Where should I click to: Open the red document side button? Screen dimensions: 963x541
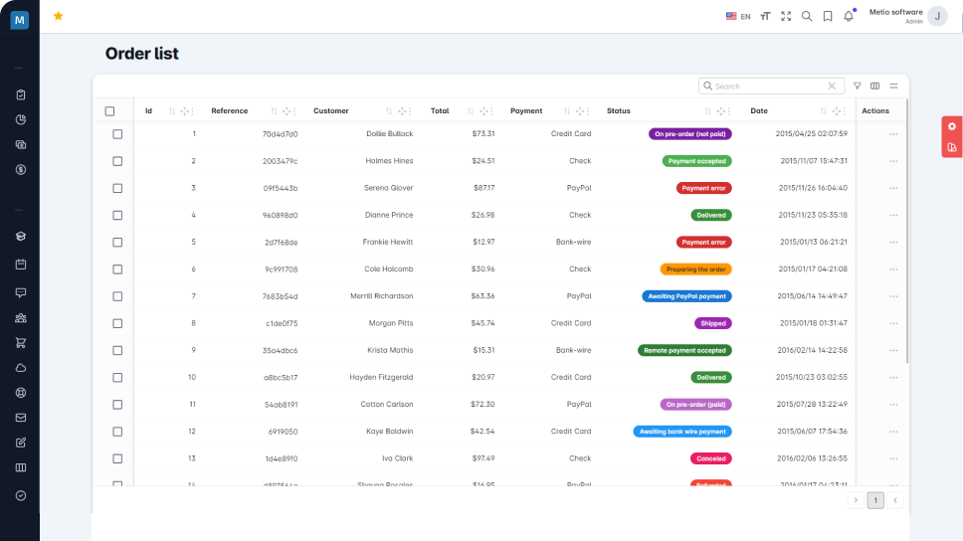[x=952, y=147]
